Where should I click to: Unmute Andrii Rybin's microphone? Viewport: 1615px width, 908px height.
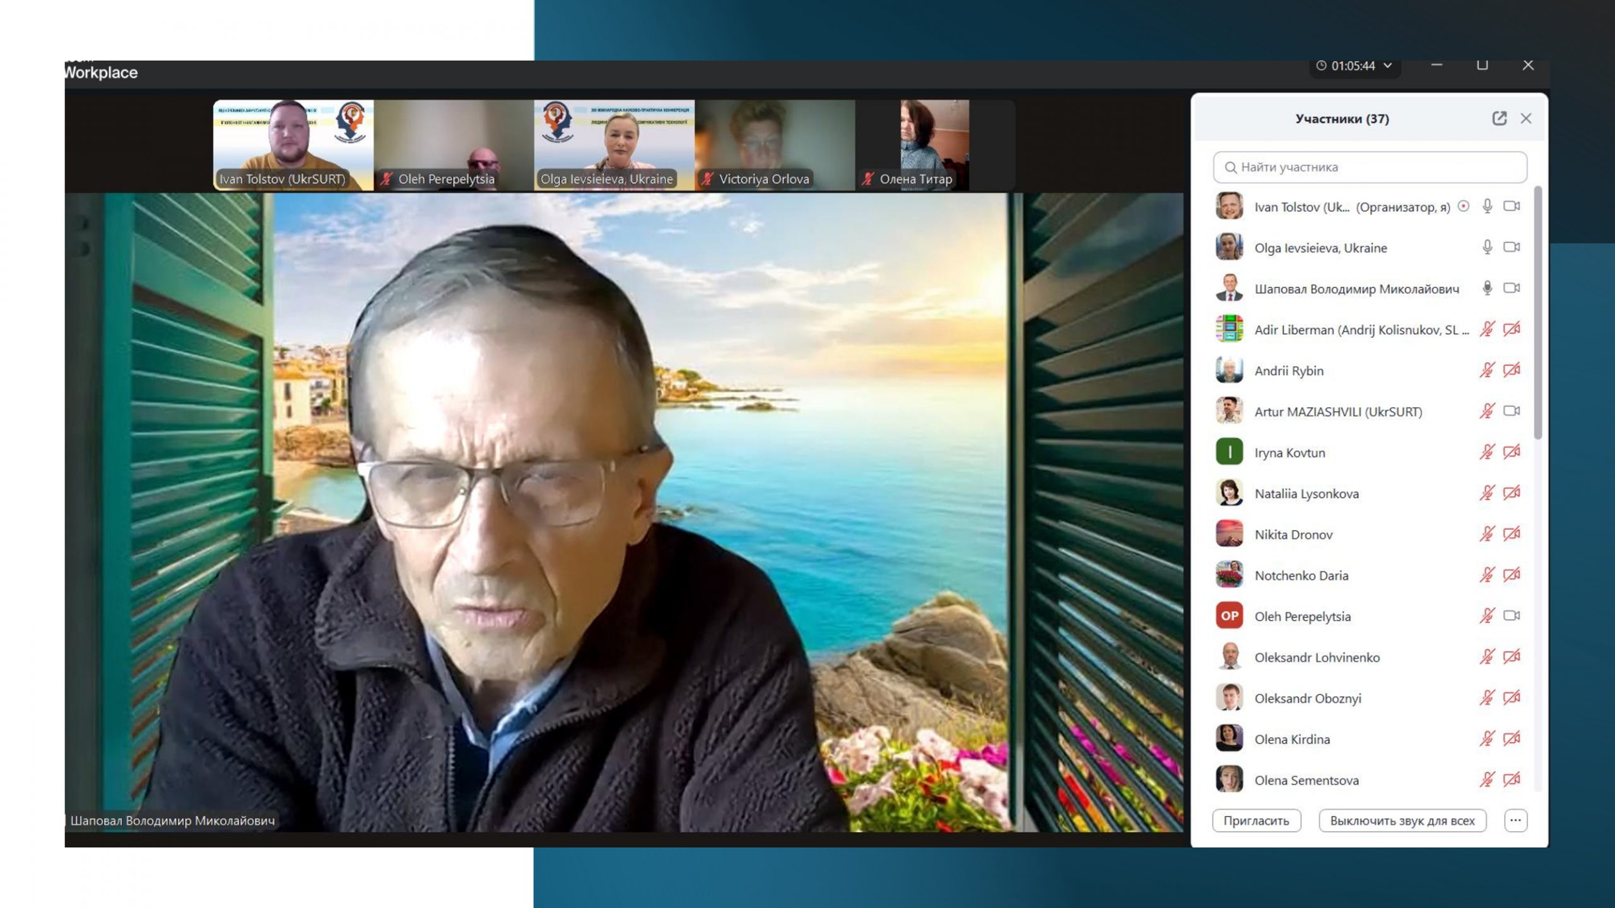click(1487, 370)
